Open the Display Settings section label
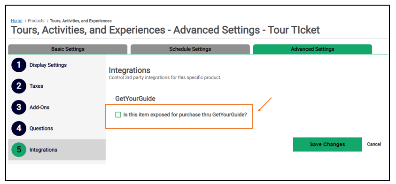396x184 pixels. pyautogui.click(x=48, y=65)
